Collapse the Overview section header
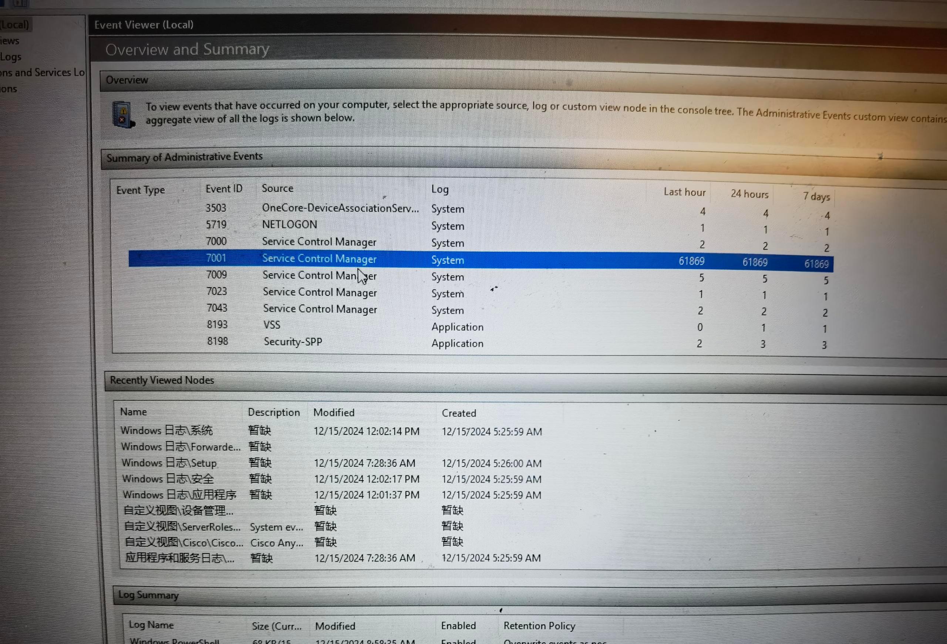947x644 pixels. 127,80
